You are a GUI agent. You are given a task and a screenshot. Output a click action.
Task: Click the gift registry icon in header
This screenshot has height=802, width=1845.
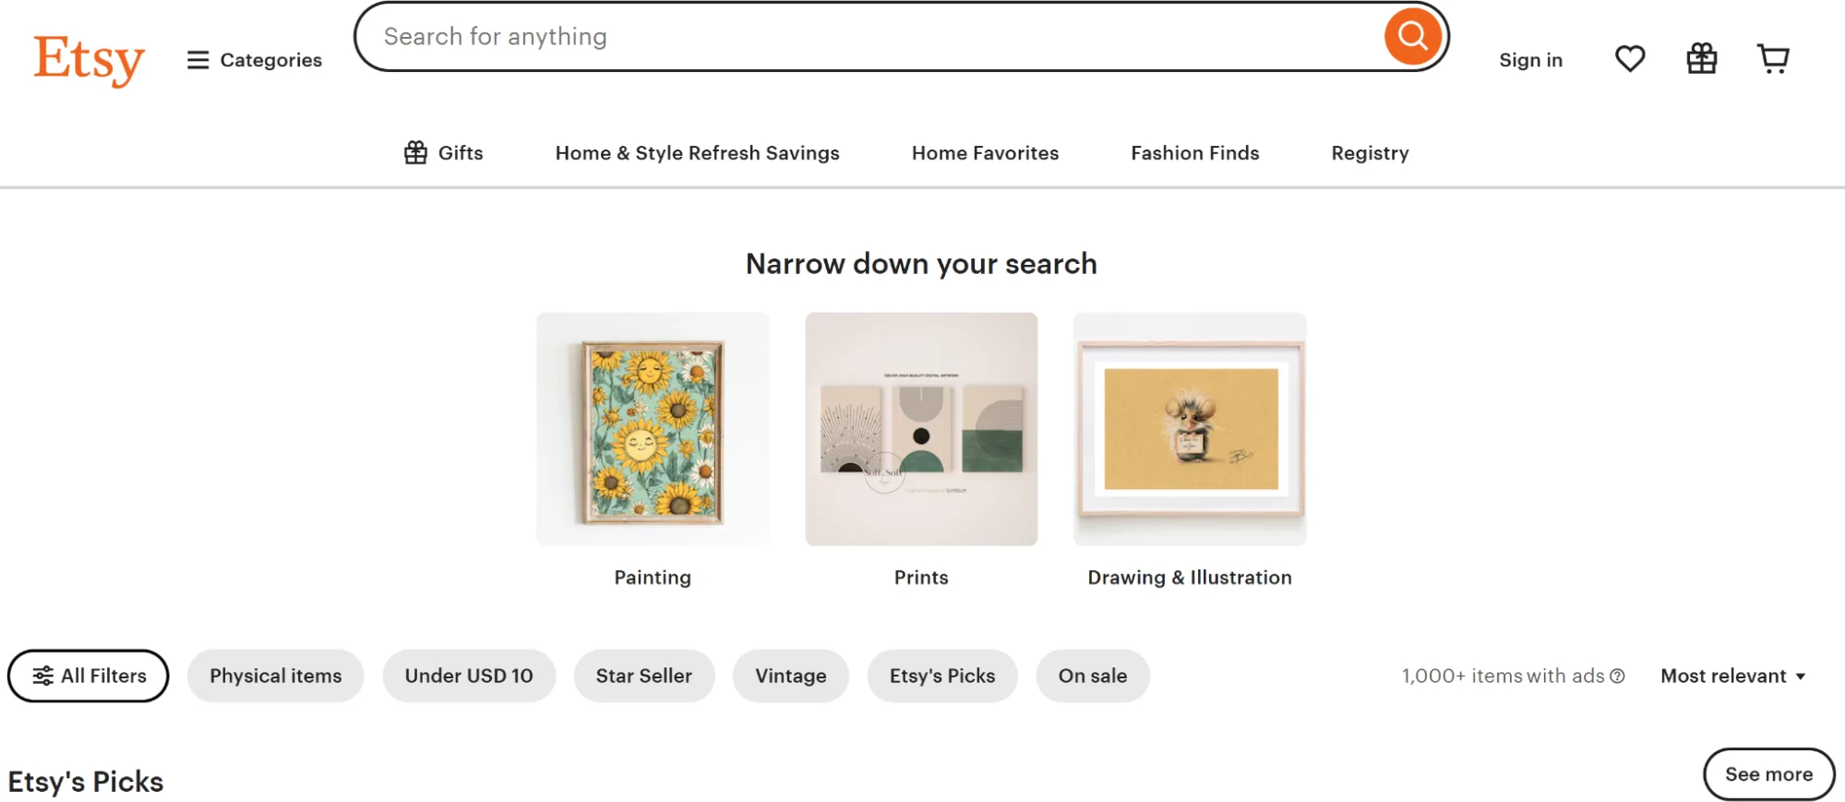(x=1701, y=58)
